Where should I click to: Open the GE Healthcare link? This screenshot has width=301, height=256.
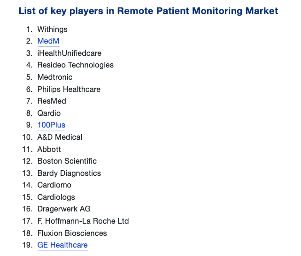(62, 245)
